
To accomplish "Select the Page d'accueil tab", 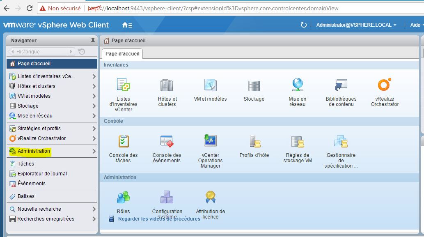I will [122, 53].
